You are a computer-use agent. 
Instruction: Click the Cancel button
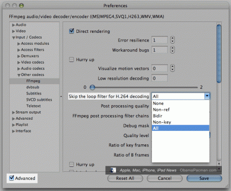point(165,178)
